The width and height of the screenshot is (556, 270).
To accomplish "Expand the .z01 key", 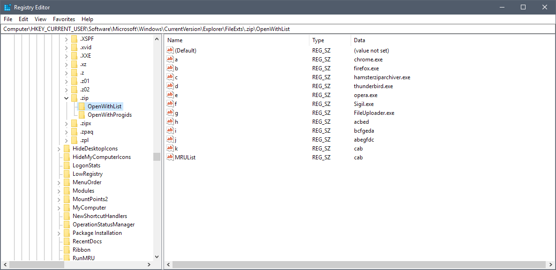I will pyautogui.click(x=66, y=81).
